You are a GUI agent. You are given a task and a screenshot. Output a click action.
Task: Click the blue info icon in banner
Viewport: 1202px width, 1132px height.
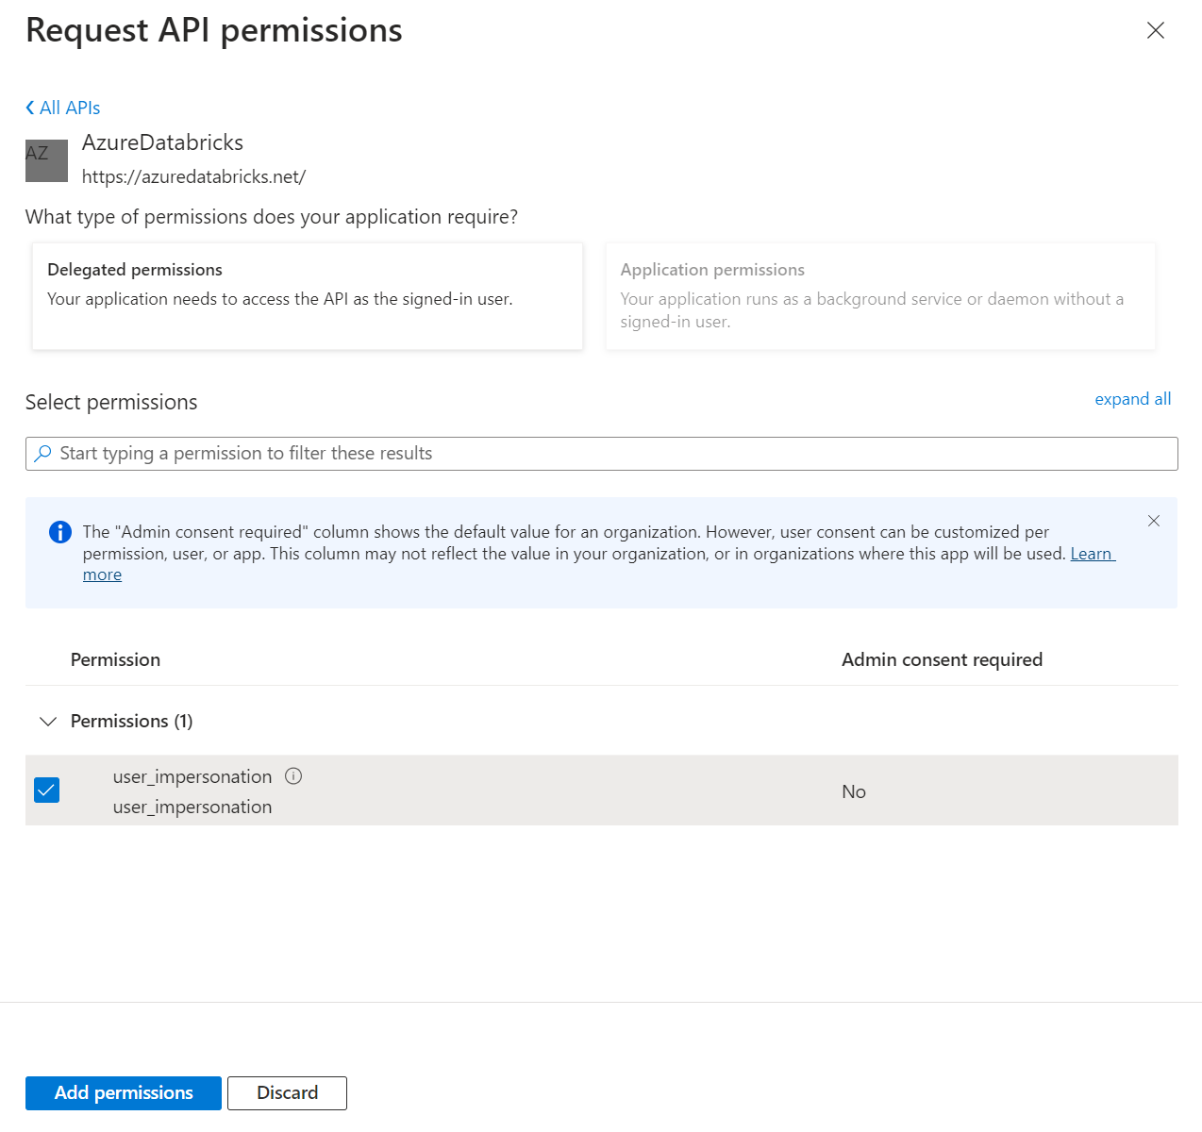click(60, 532)
